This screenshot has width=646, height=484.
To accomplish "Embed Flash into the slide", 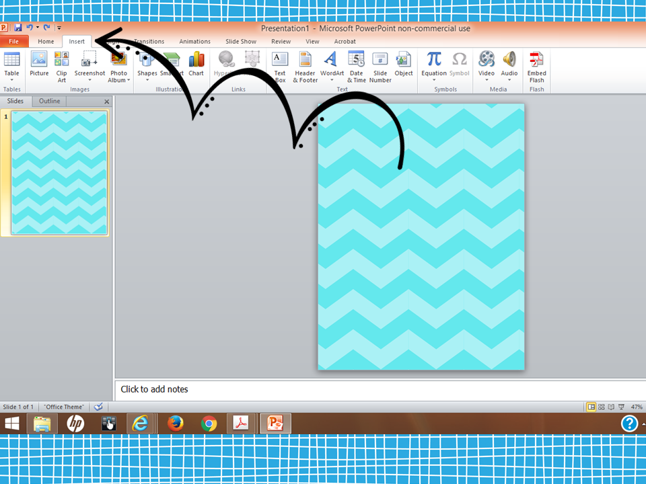I will (x=536, y=67).
